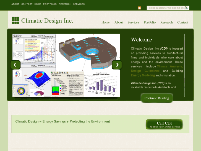Click the slider image of building model
The image size is (201, 151).
coord(66,65)
